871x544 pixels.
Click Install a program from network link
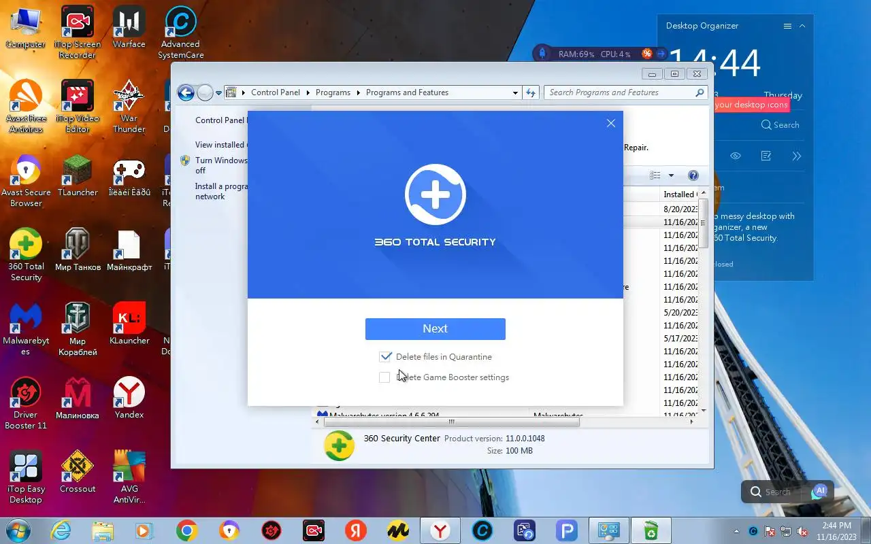point(220,191)
